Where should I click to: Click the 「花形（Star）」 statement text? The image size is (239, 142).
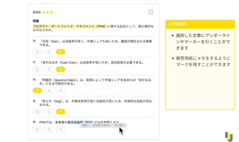coord(95,43)
